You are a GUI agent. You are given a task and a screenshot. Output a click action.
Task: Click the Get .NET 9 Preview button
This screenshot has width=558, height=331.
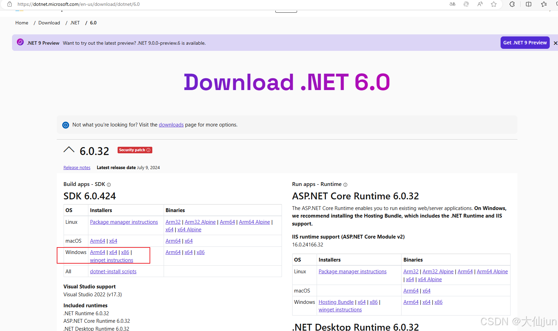click(x=525, y=42)
